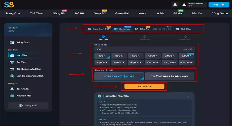Open Bắn Cá in the navigation
232x126 pixels.
pos(197,13)
